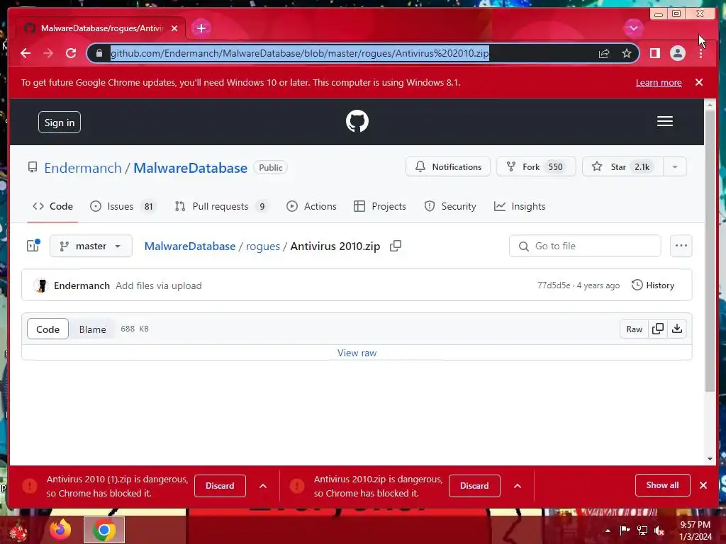The image size is (726, 544).
Task: Open Chrome taskbar icon
Action: point(104,530)
